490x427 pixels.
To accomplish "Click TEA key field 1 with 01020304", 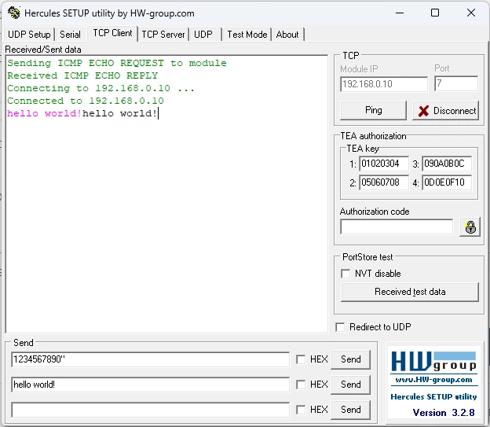I will tap(384, 164).
